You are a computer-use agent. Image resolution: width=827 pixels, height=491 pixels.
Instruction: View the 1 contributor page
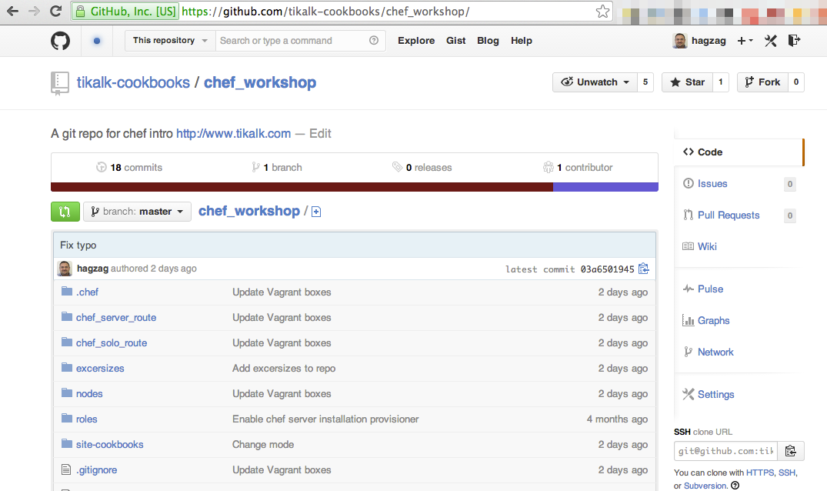click(578, 167)
